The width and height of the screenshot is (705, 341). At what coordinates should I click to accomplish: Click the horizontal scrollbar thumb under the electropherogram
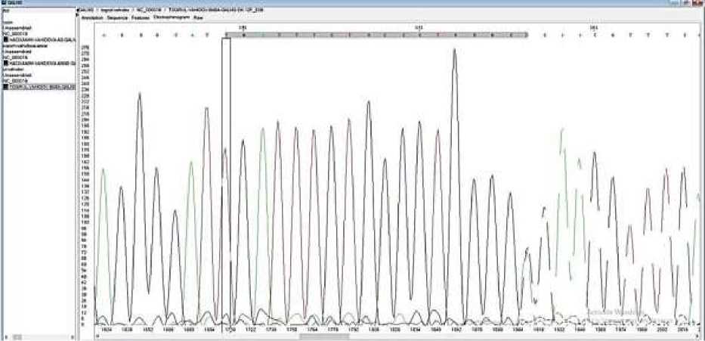tap(324, 336)
